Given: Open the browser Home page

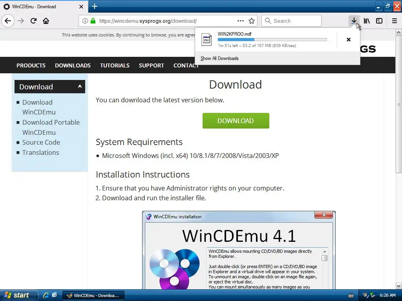Looking at the screenshot, I should click(46, 21).
